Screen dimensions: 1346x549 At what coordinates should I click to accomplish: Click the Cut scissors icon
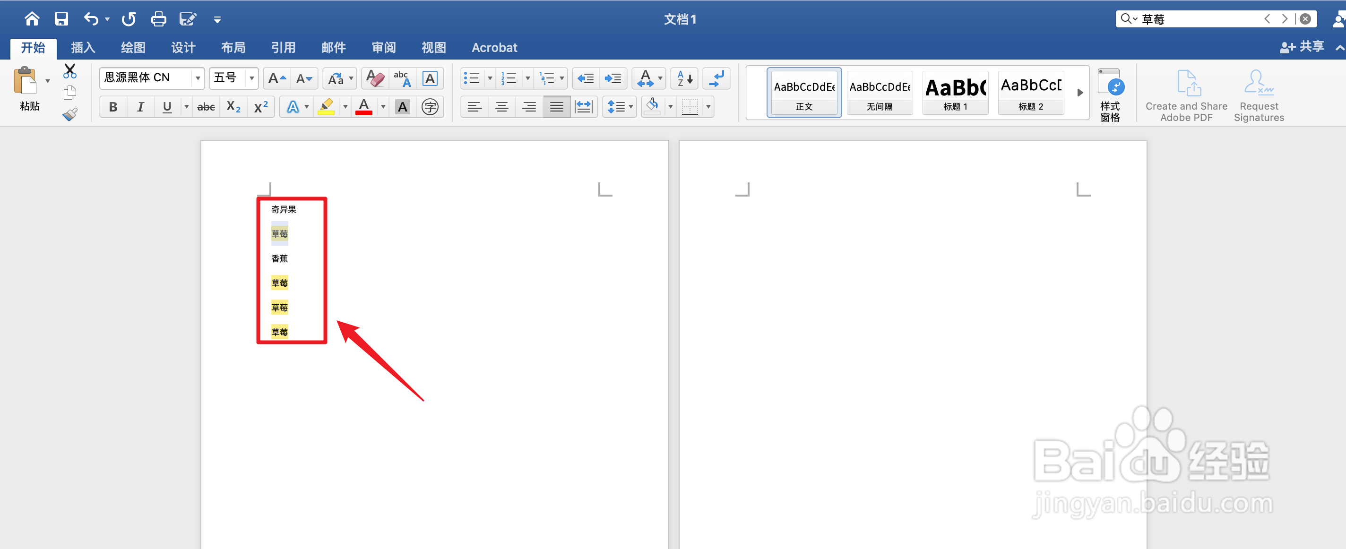[69, 70]
